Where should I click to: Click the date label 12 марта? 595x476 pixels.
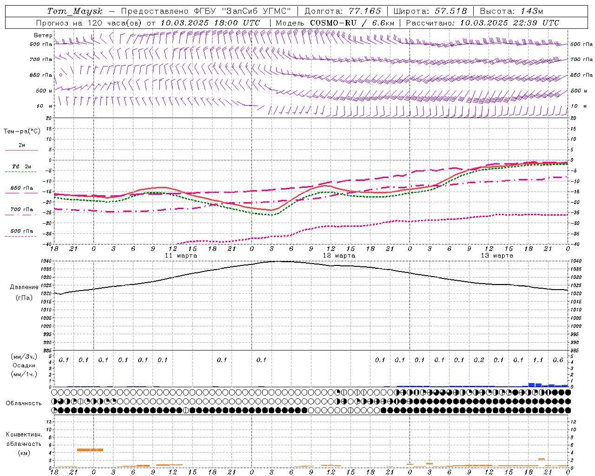[339, 256]
